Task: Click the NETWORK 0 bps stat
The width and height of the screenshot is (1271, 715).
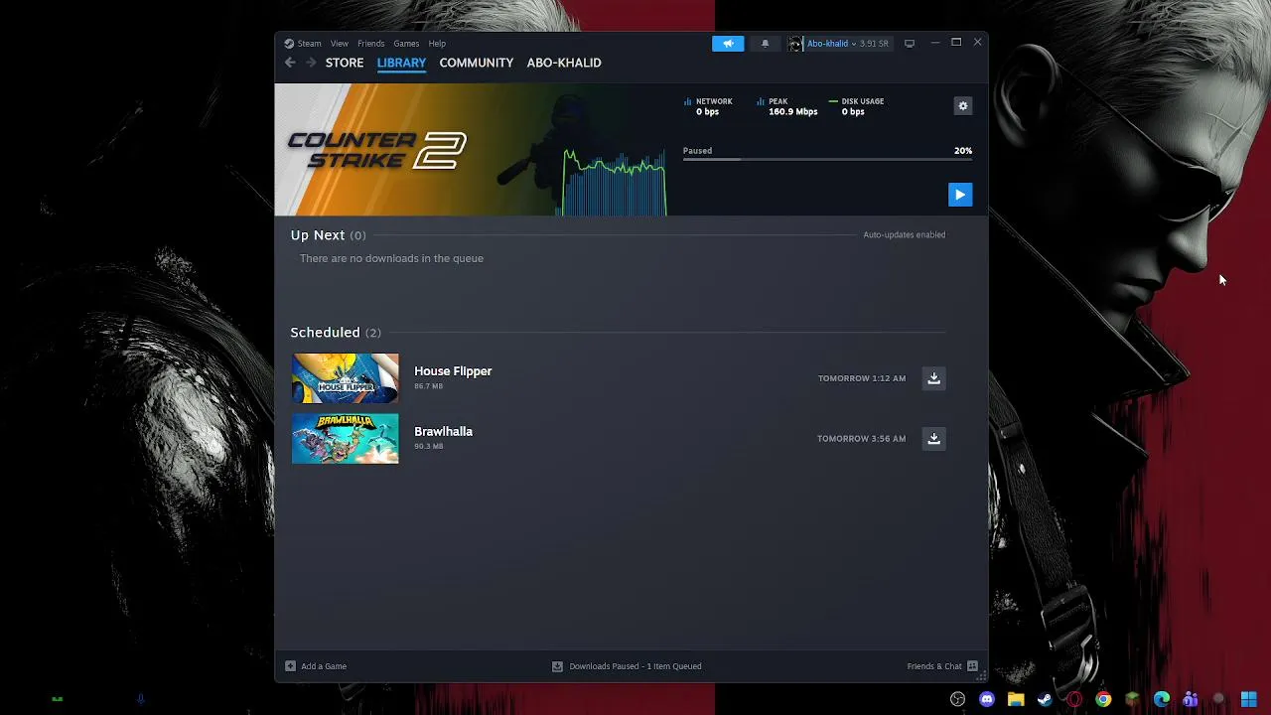Action: tap(708, 106)
